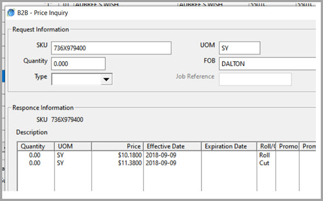The width and height of the screenshot is (323, 201).
Task: Click the Effective Date column header
Action: click(172, 146)
